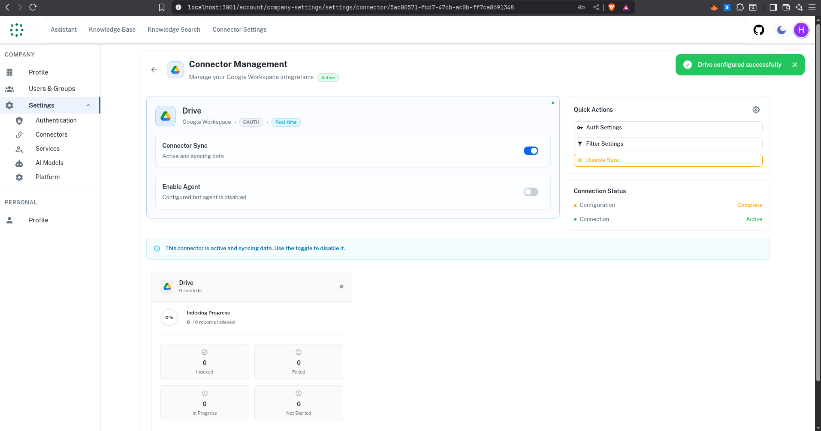The image size is (821, 431).
Task: Open the browser extensions puzzle menu
Action: (x=741, y=7)
